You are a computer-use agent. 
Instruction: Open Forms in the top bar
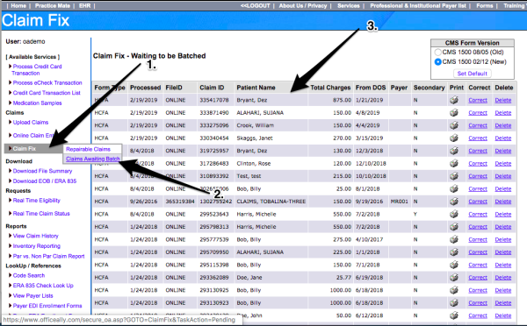tap(485, 6)
